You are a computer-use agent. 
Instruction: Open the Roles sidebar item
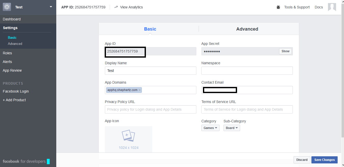[x=7, y=53]
